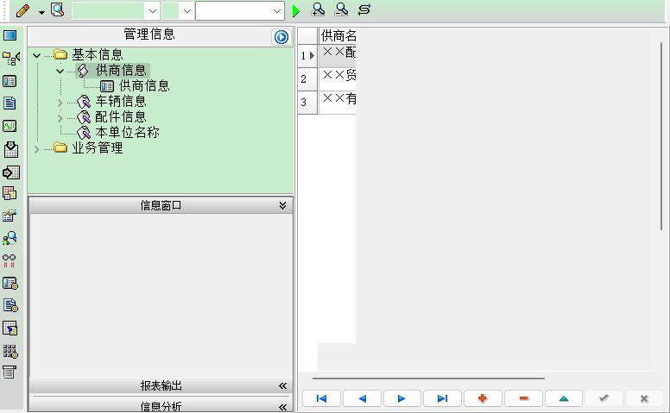Click the teal up-triangle edit button
670x413 pixels.
pyautogui.click(x=564, y=398)
